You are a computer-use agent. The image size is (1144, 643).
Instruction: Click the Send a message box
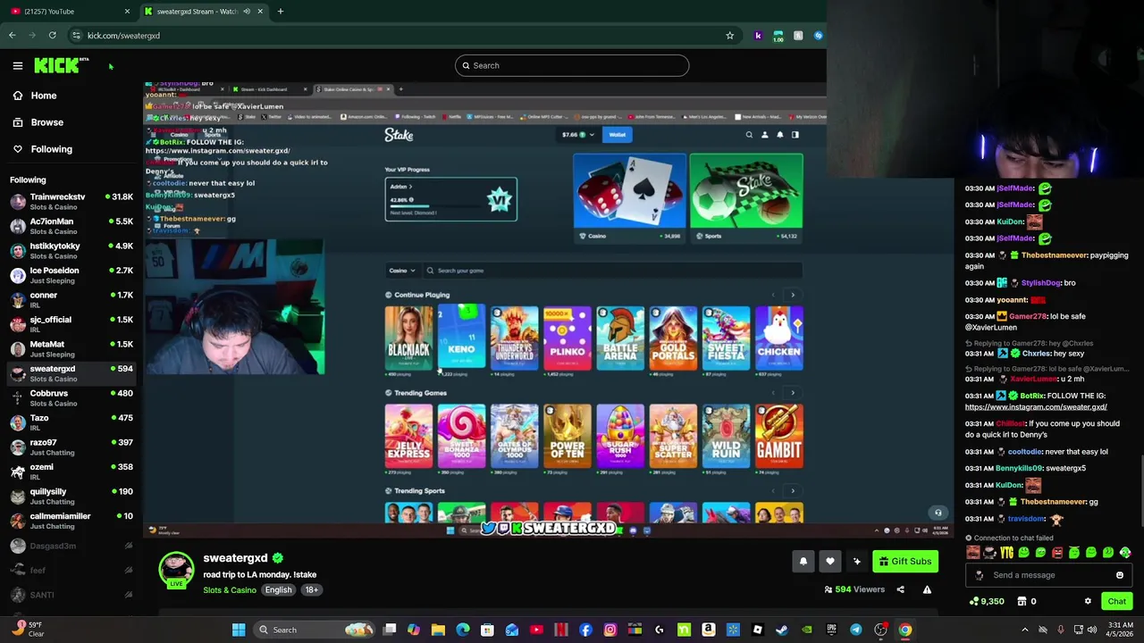[1049, 575]
